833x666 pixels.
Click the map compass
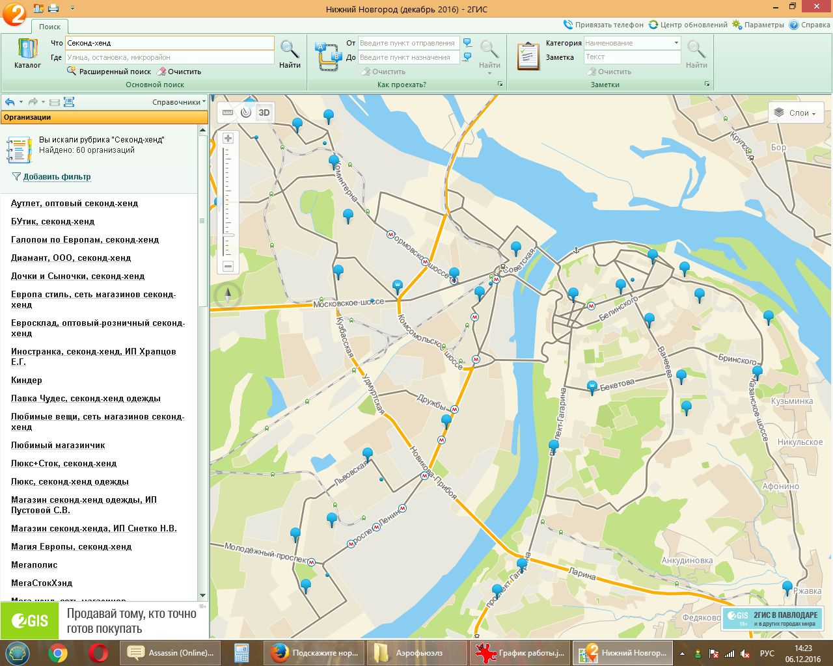[x=228, y=296]
